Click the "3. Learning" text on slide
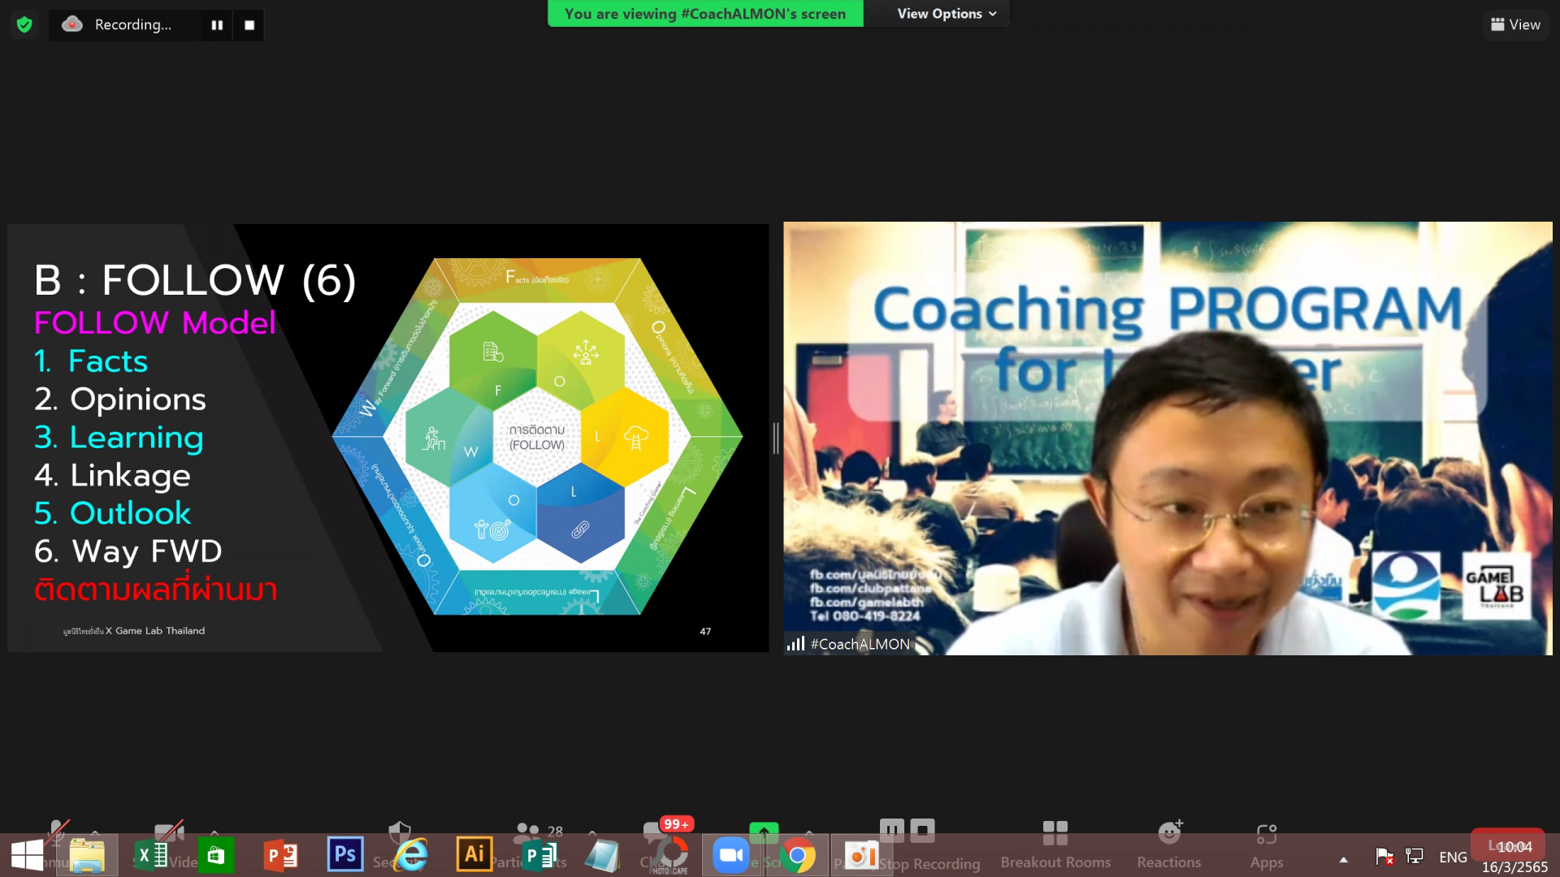The height and width of the screenshot is (877, 1560). (x=119, y=438)
